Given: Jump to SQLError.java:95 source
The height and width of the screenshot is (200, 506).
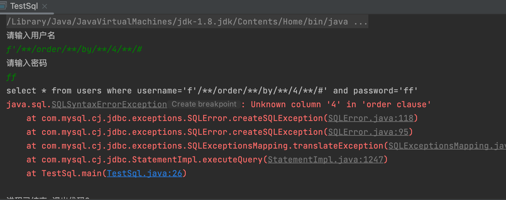Looking at the screenshot, I should [368, 132].
